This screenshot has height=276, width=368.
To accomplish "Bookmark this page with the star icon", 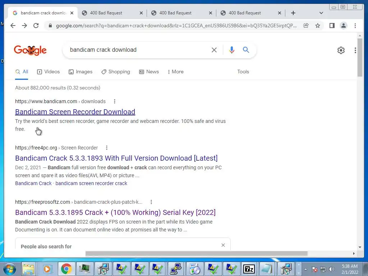I will [318, 26].
